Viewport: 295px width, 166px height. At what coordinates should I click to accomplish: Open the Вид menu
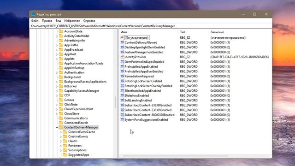(58, 21)
